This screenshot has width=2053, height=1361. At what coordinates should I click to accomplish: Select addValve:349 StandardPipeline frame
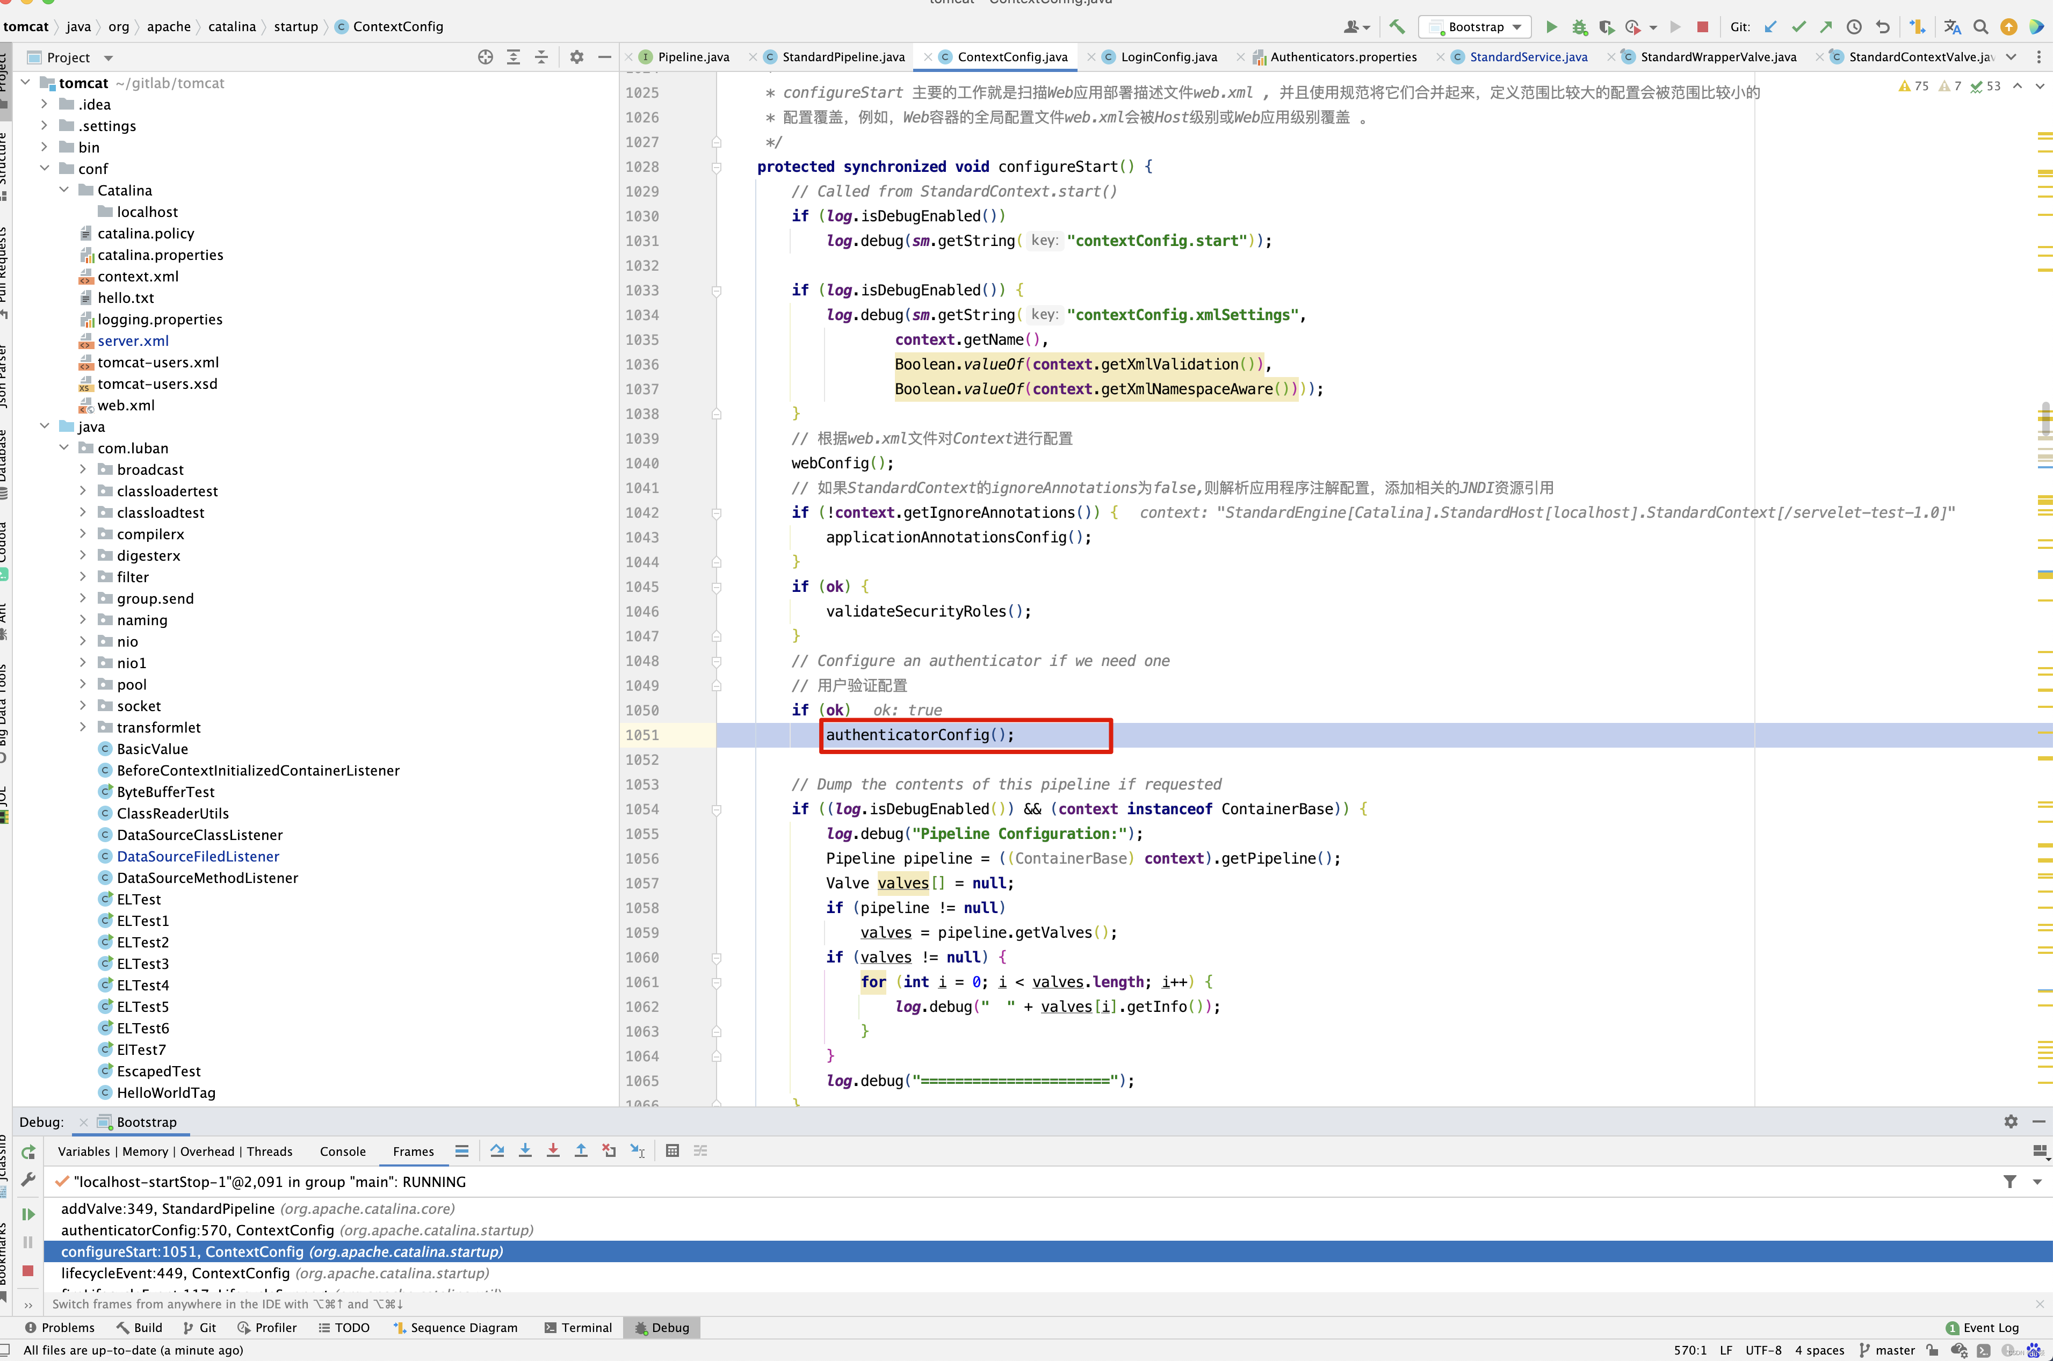pos(258,1208)
